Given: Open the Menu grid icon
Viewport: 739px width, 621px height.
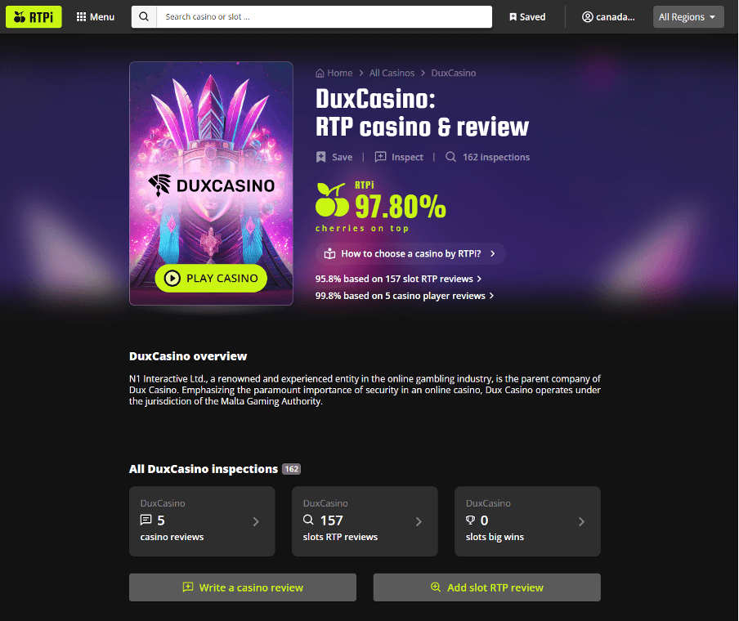Looking at the screenshot, I should coord(81,17).
